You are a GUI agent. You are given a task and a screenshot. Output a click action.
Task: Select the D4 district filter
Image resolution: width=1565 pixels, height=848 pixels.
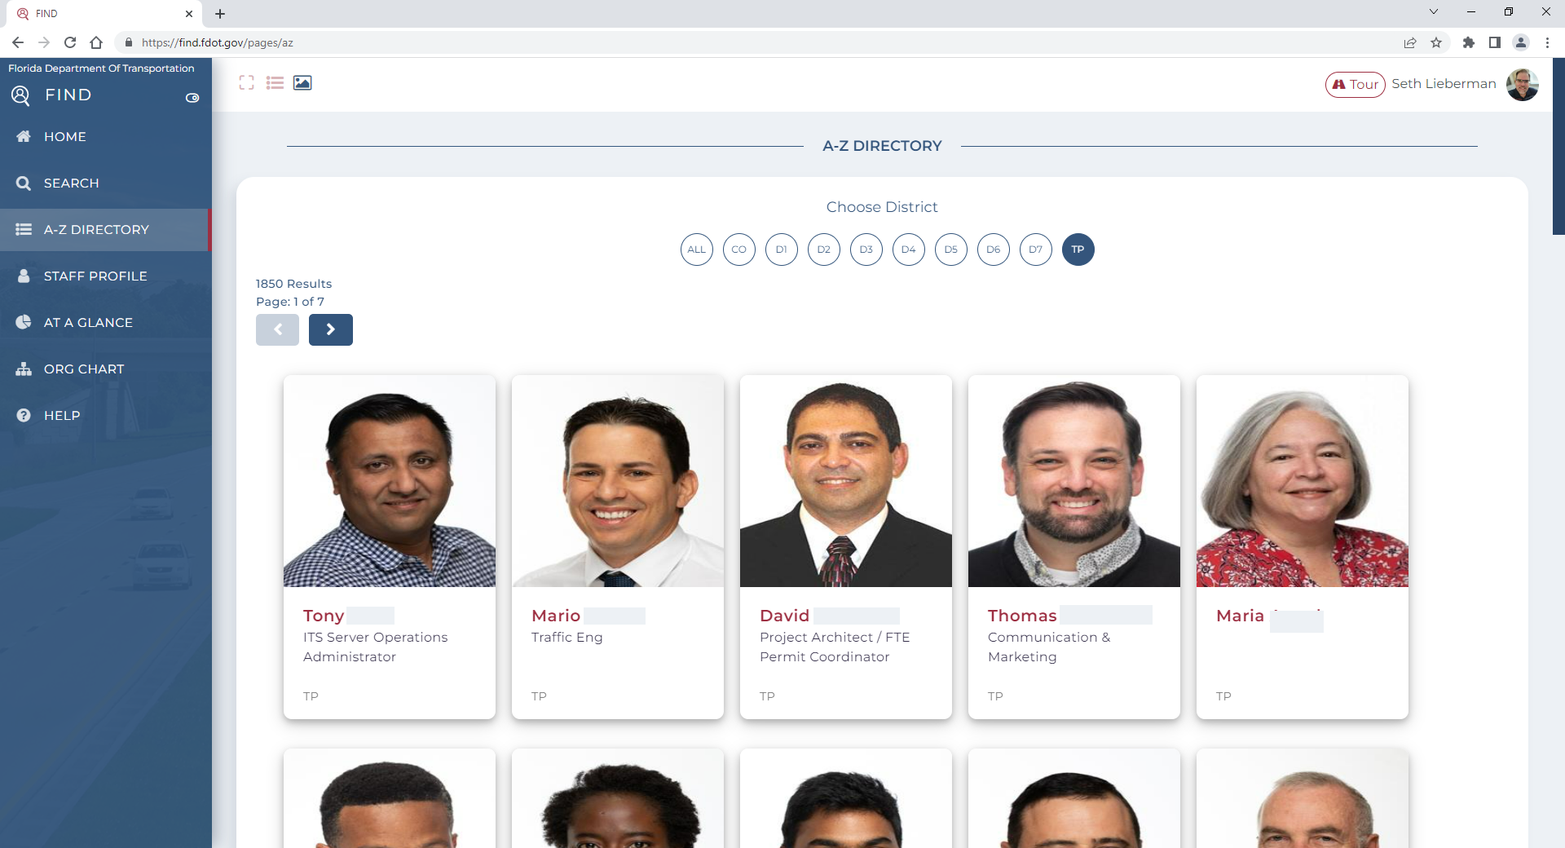[909, 250]
